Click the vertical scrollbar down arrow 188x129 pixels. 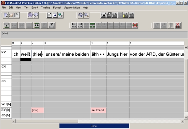coord(186,117)
